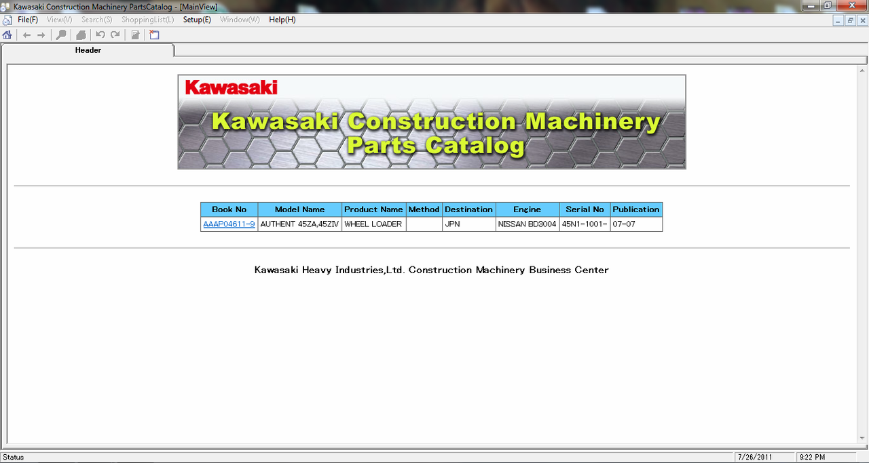Open the Help(H) menu

(282, 20)
